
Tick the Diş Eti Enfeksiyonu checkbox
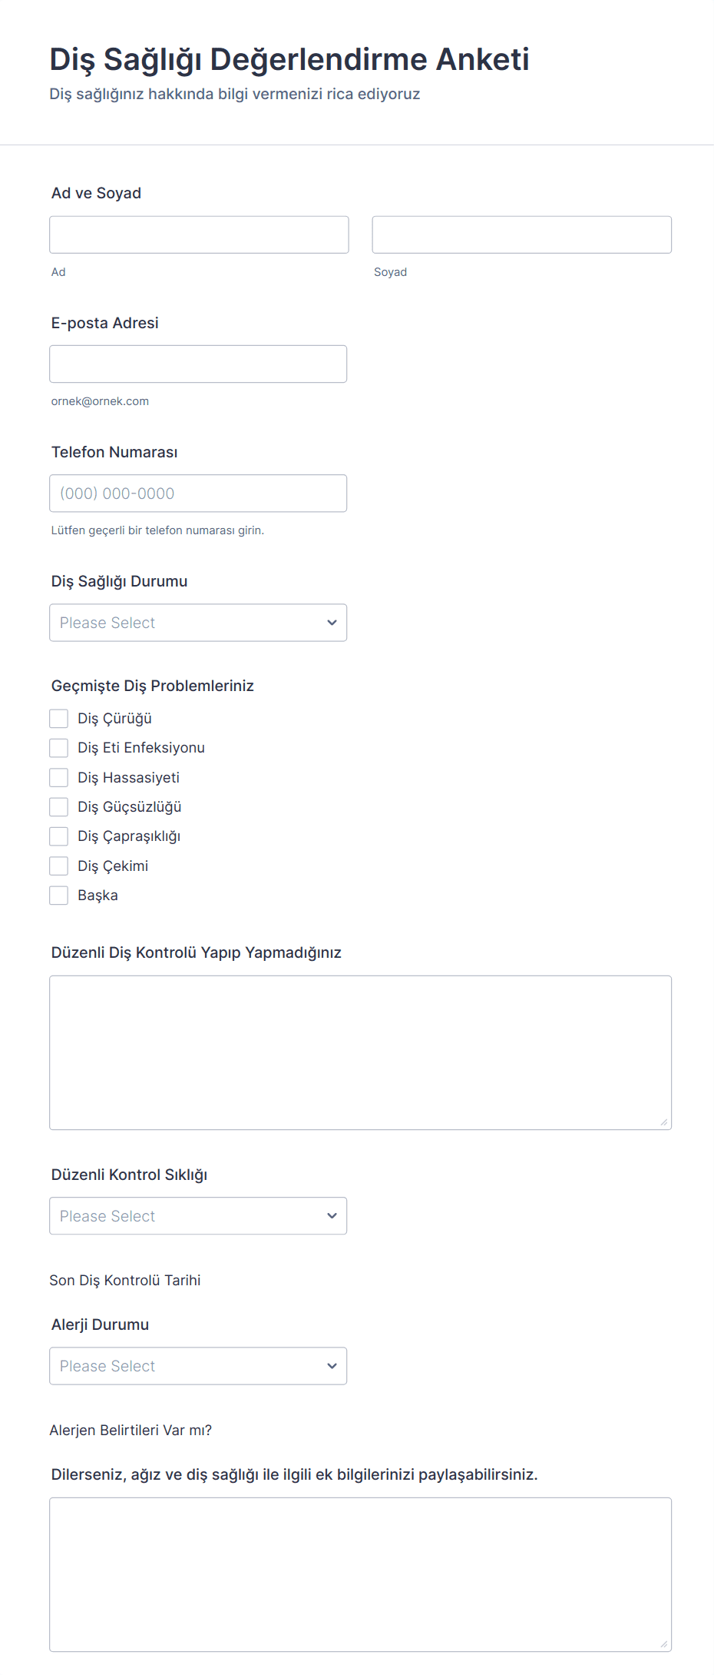pos(59,748)
